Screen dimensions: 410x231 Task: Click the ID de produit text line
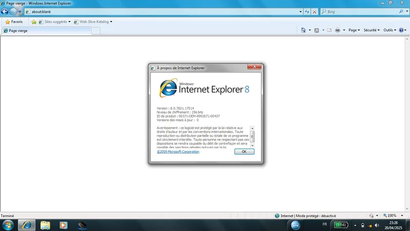pos(188,116)
